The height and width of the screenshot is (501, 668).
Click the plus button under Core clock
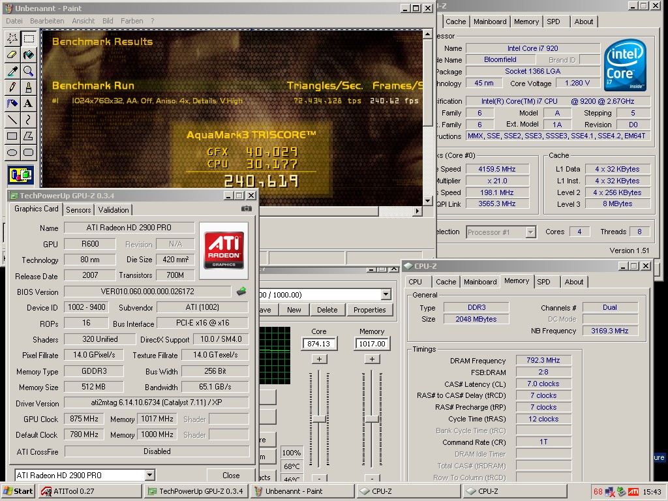point(319,359)
